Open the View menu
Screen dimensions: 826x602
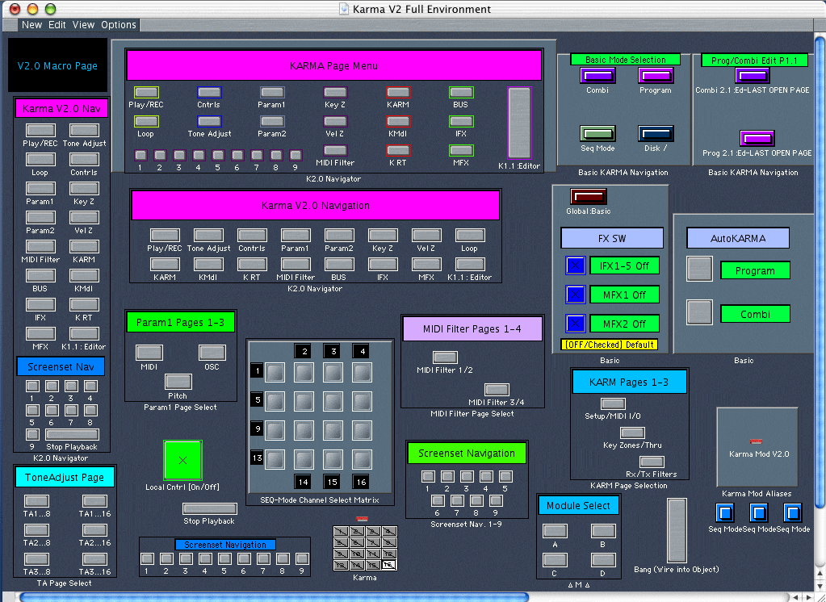[83, 25]
